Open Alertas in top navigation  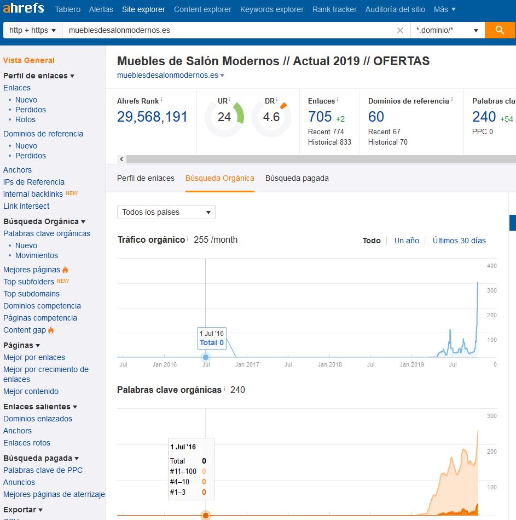tap(101, 9)
